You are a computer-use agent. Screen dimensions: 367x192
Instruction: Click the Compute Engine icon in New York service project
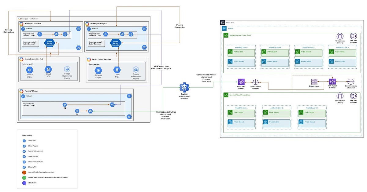[29, 70]
